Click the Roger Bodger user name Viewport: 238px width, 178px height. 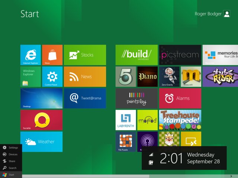[208, 14]
